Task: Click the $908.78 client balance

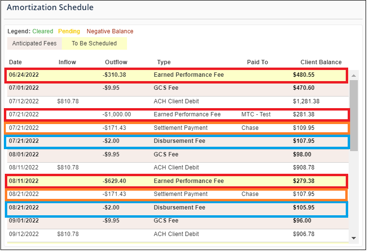Action: [x=304, y=167]
